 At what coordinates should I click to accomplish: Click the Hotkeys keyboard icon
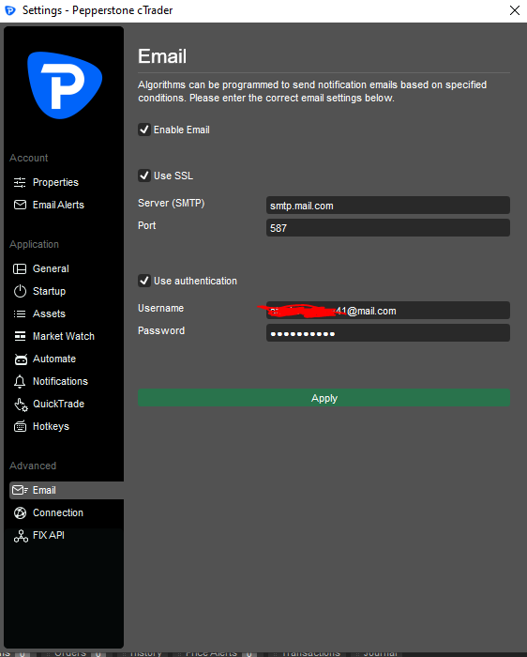20,426
